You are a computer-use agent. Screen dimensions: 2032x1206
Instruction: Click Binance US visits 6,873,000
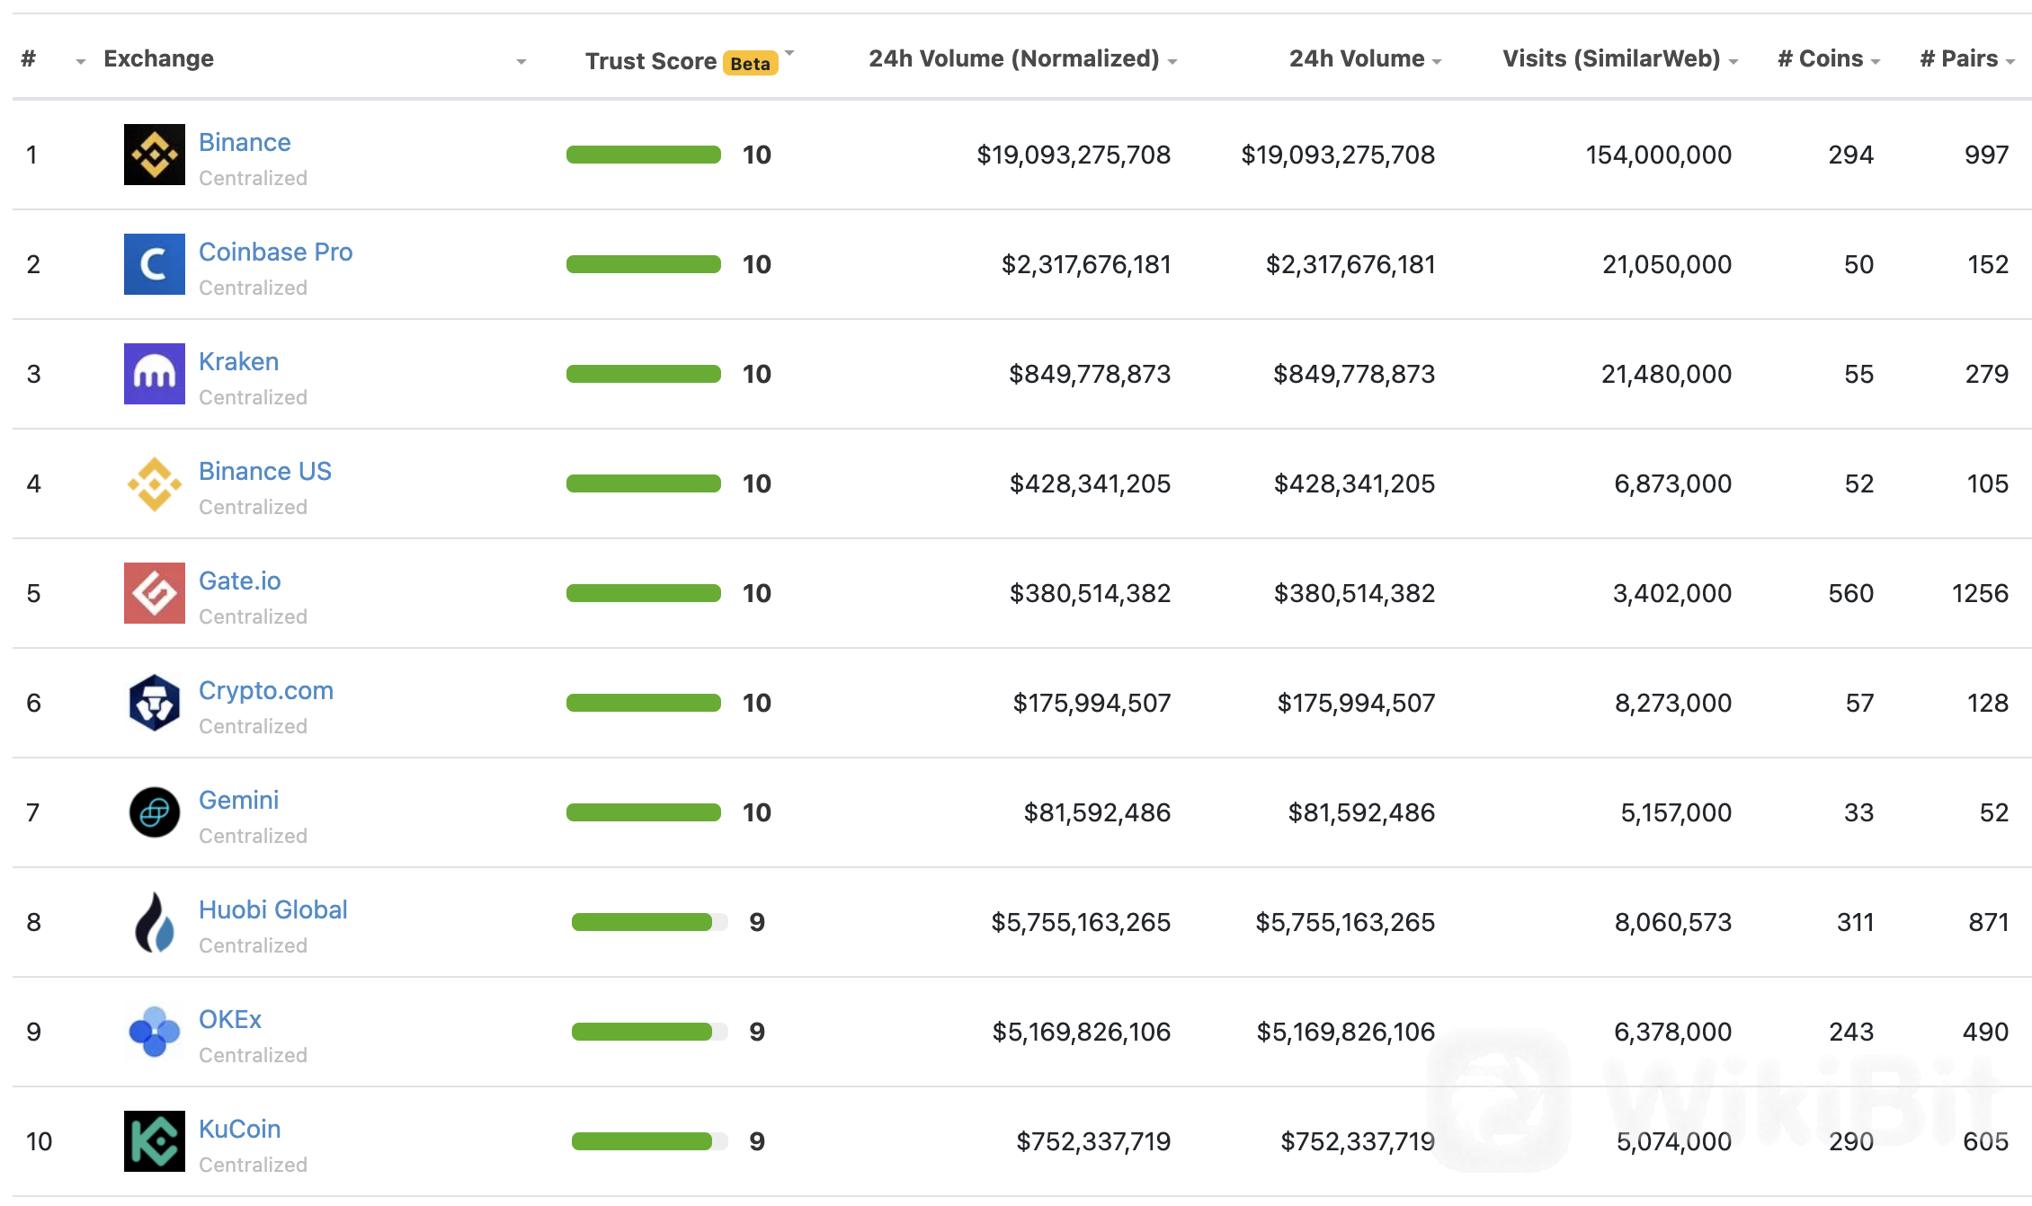coord(1673,483)
